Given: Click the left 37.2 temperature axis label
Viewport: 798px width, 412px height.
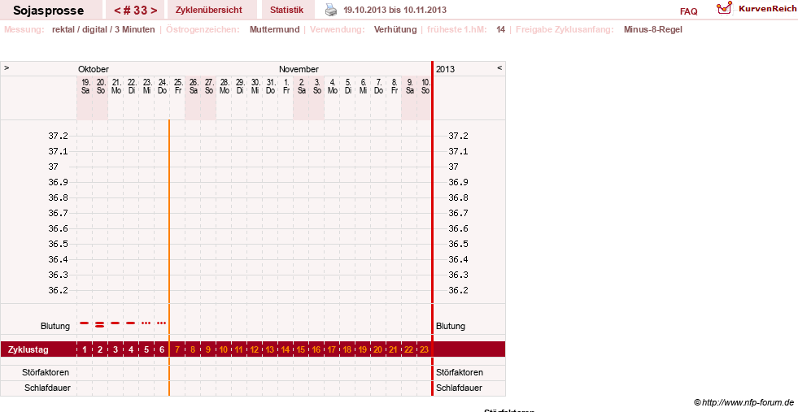Looking at the screenshot, I should pos(58,136).
